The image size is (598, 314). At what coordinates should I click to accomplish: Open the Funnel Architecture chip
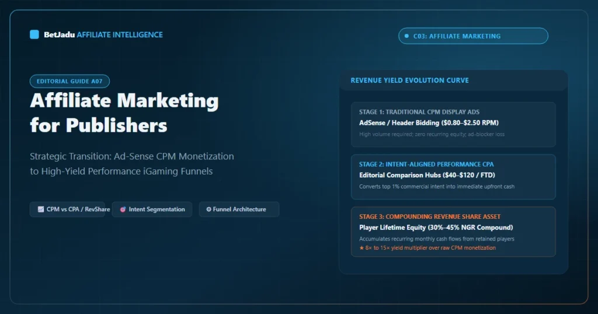pos(239,209)
